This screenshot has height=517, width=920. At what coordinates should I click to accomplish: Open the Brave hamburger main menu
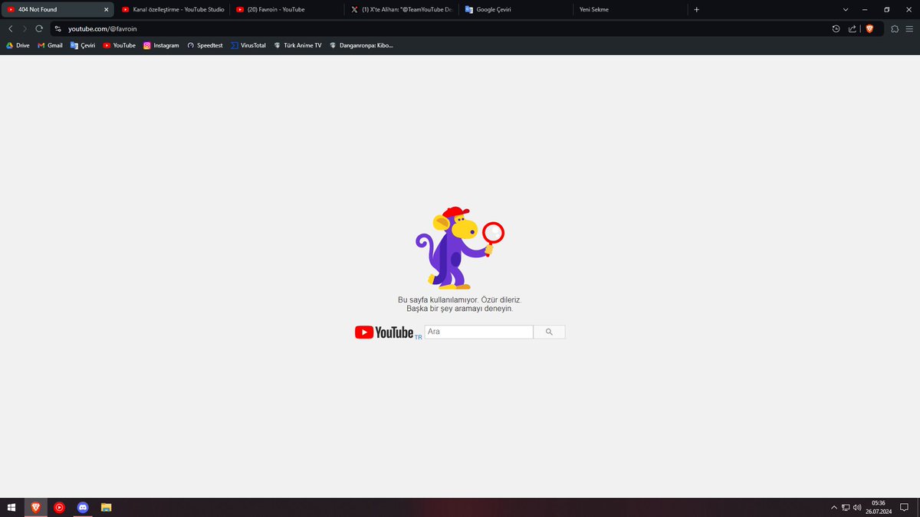tap(910, 28)
